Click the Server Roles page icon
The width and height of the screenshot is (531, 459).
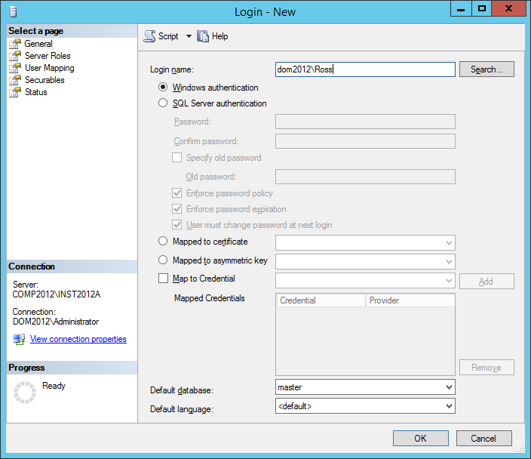pos(15,56)
